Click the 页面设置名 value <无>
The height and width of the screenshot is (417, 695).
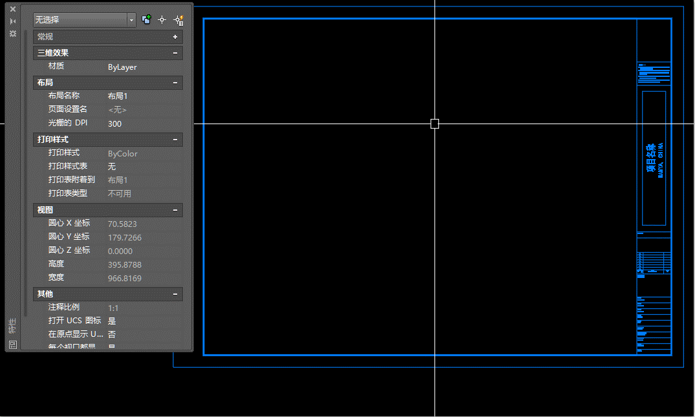point(118,110)
